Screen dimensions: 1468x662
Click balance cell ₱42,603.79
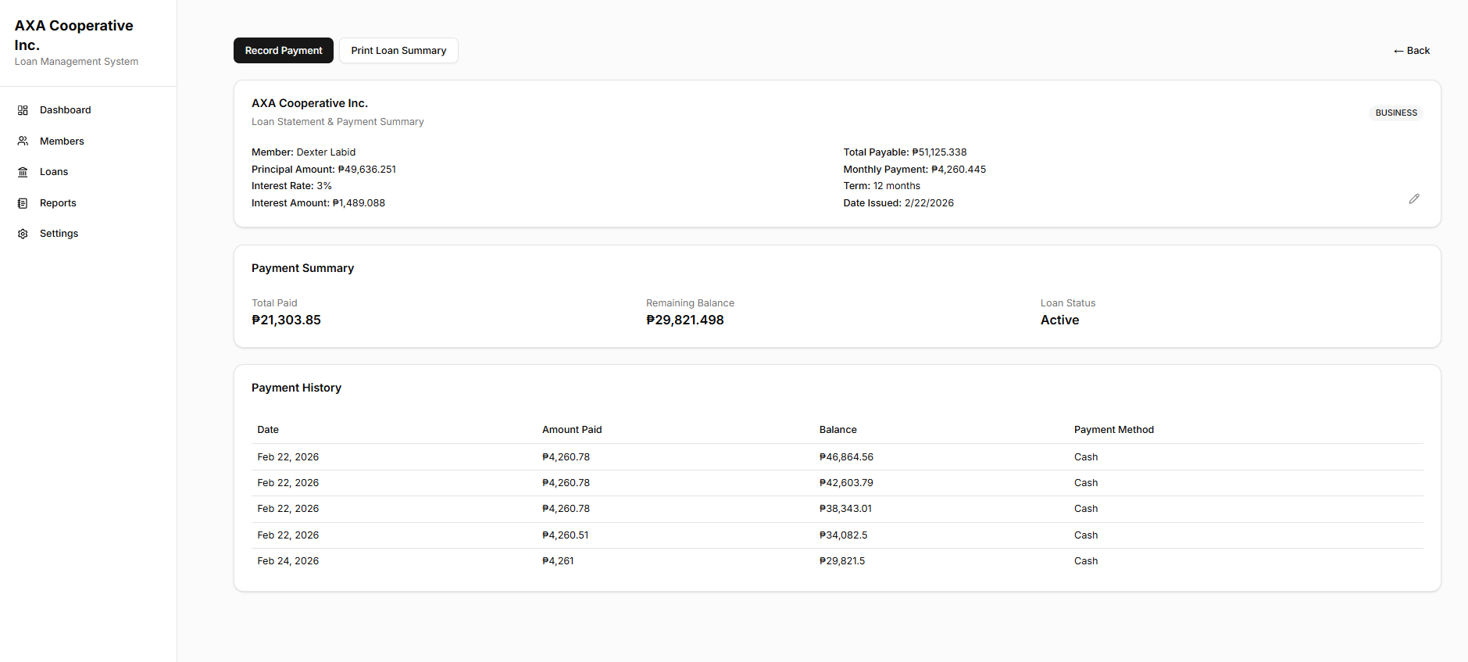846,483
